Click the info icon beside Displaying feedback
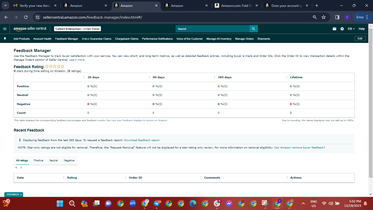This screenshot has height=210, width=373. [20, 140]
